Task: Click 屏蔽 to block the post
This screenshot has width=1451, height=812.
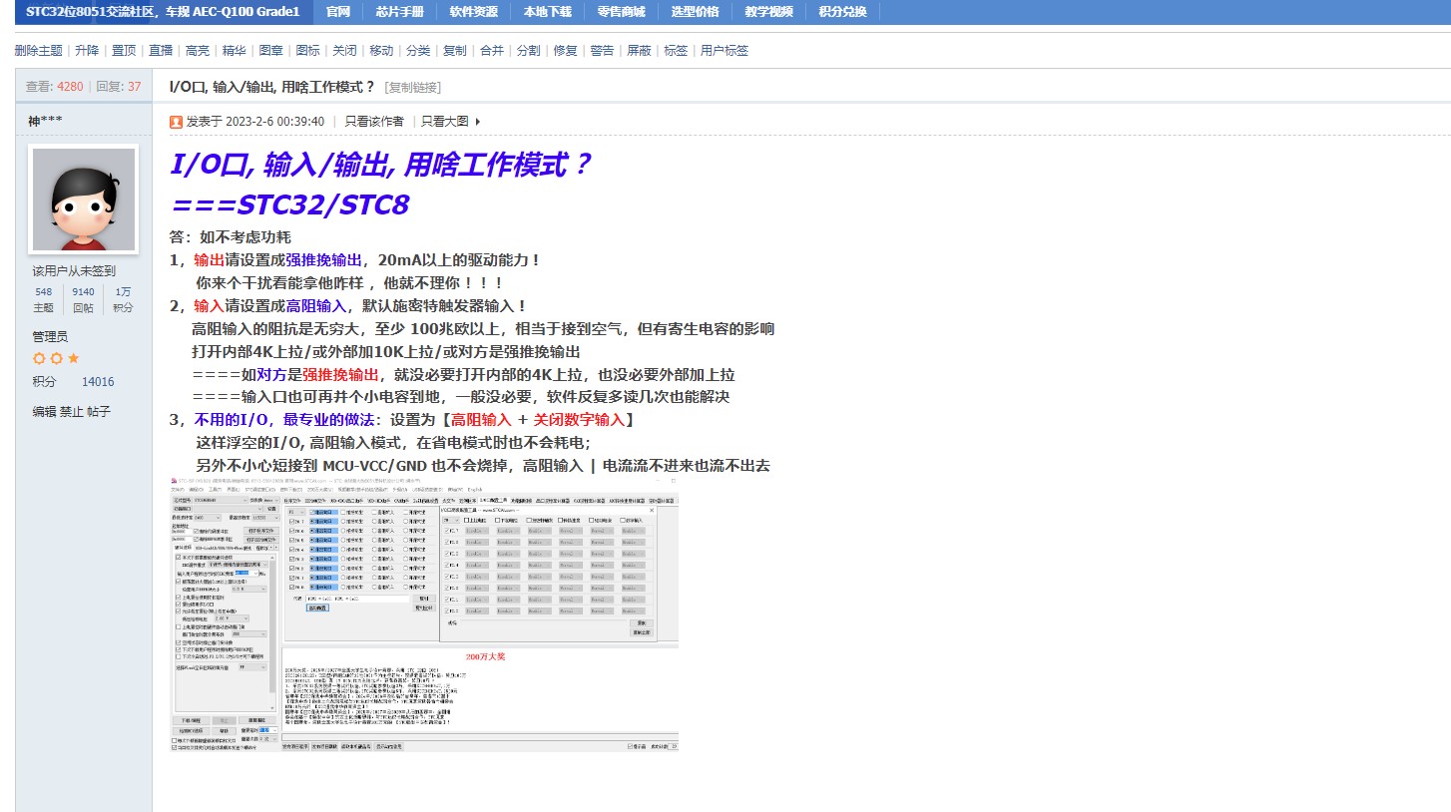Action: coord(639,50)
